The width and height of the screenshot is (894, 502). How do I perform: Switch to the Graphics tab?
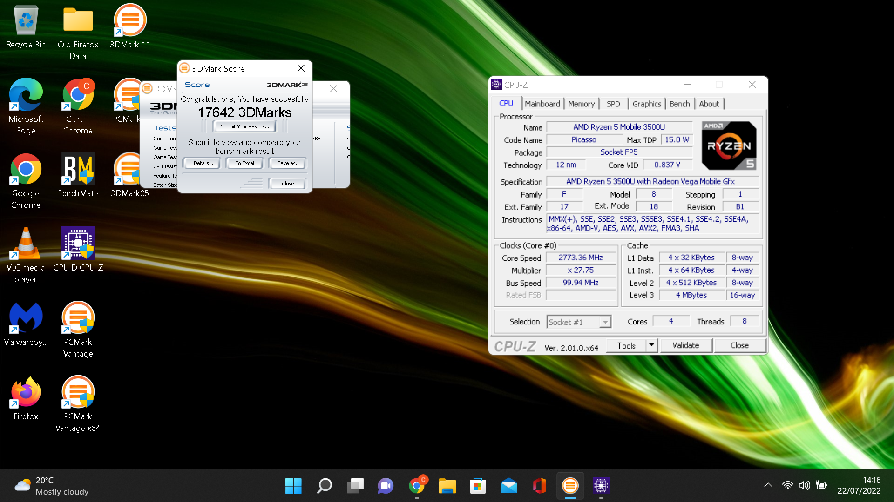pos(647,104)
